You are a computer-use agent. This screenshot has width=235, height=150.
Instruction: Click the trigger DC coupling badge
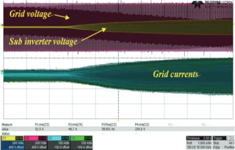click(232, 138)
